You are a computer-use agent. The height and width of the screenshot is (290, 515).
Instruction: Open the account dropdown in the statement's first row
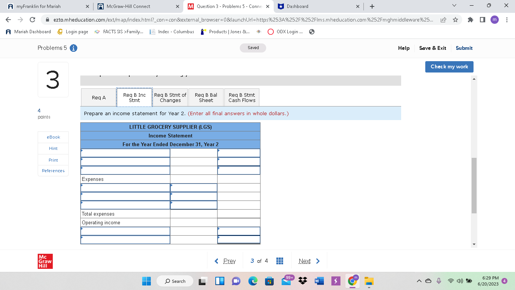pyautogui.click(x=125, y=153)
